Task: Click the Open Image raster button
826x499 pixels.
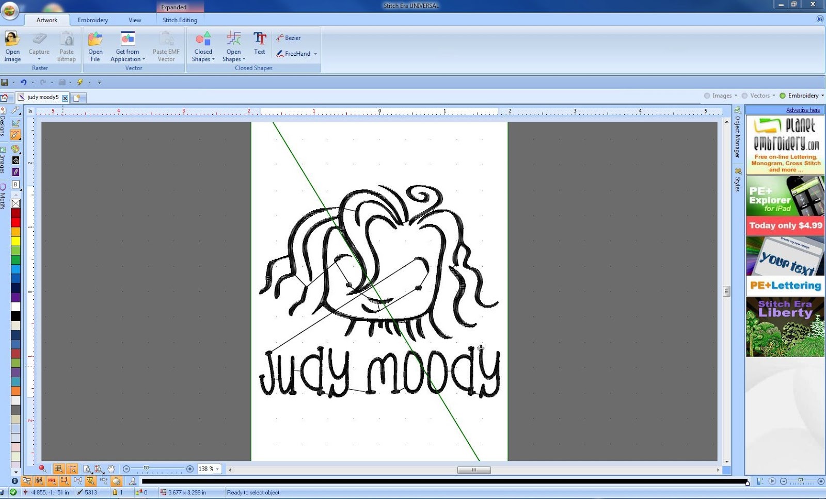Action: (x=12, y=46)
